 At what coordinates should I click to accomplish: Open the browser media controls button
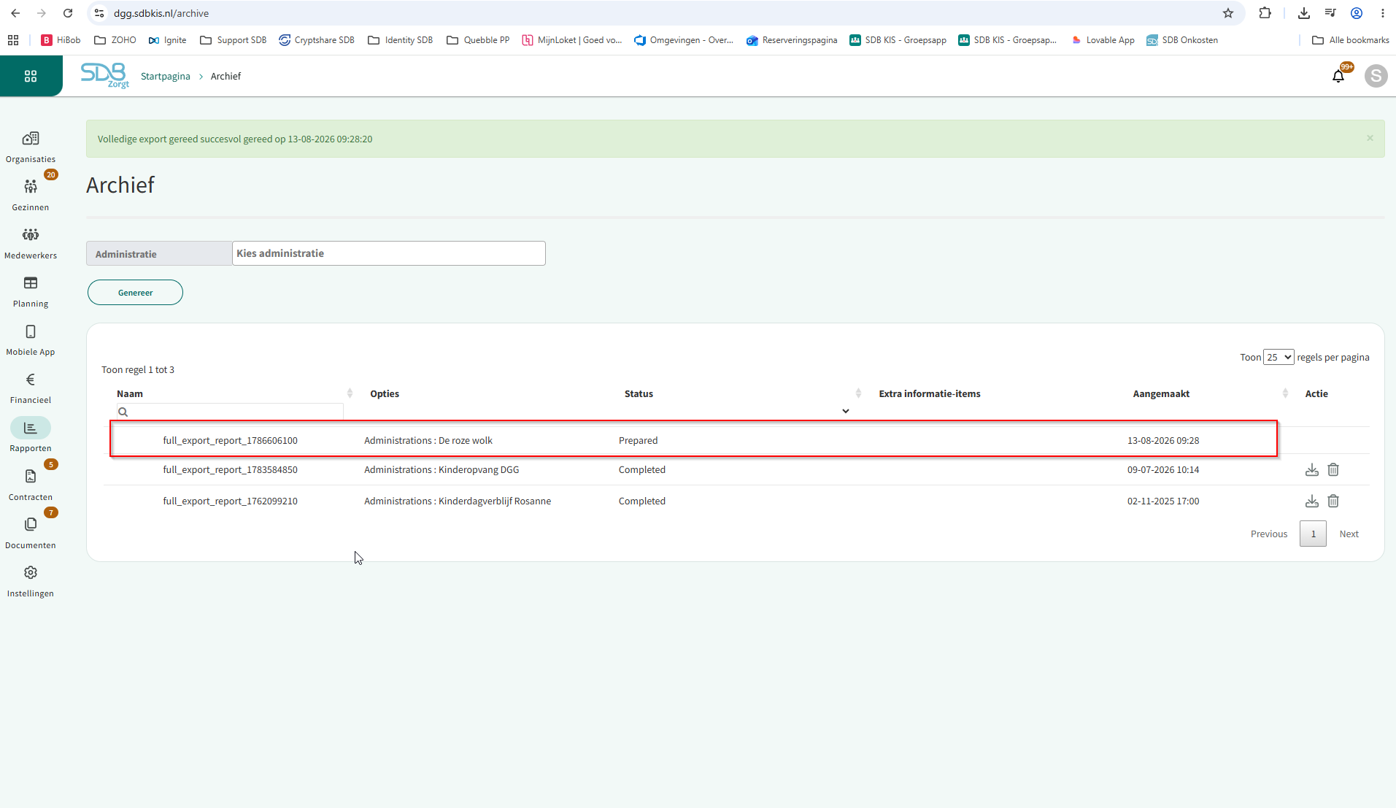[1330, 13]
